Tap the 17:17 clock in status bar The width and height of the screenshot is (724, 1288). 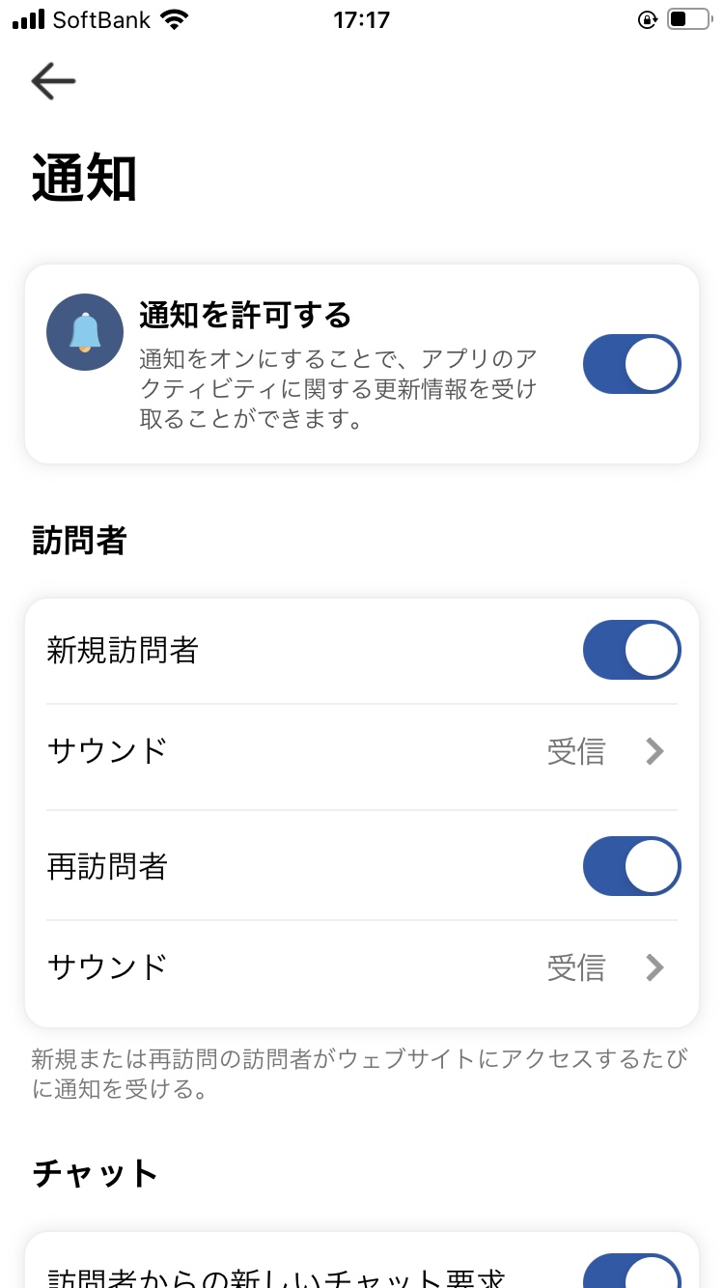[x=362, y=19]
